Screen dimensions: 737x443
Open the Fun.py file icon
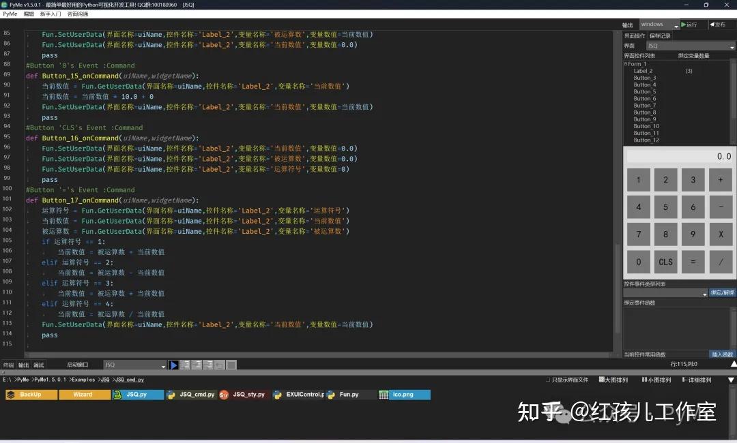click(x=349, y=395)
